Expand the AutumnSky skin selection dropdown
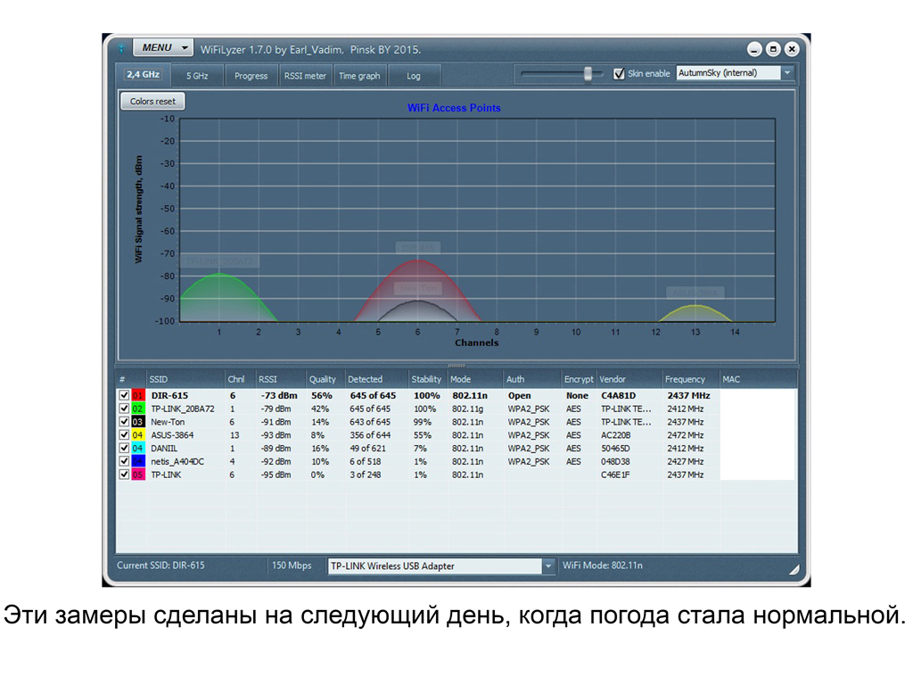This screenshot has height=685, width=913. 787,73
